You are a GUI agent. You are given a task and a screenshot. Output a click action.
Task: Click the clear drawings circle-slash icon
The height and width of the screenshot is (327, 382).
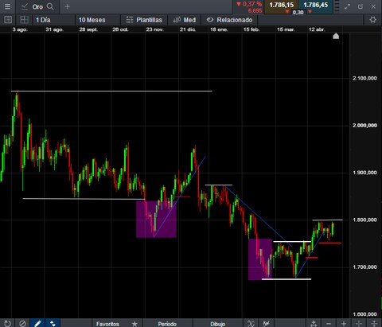coord(22,323)
